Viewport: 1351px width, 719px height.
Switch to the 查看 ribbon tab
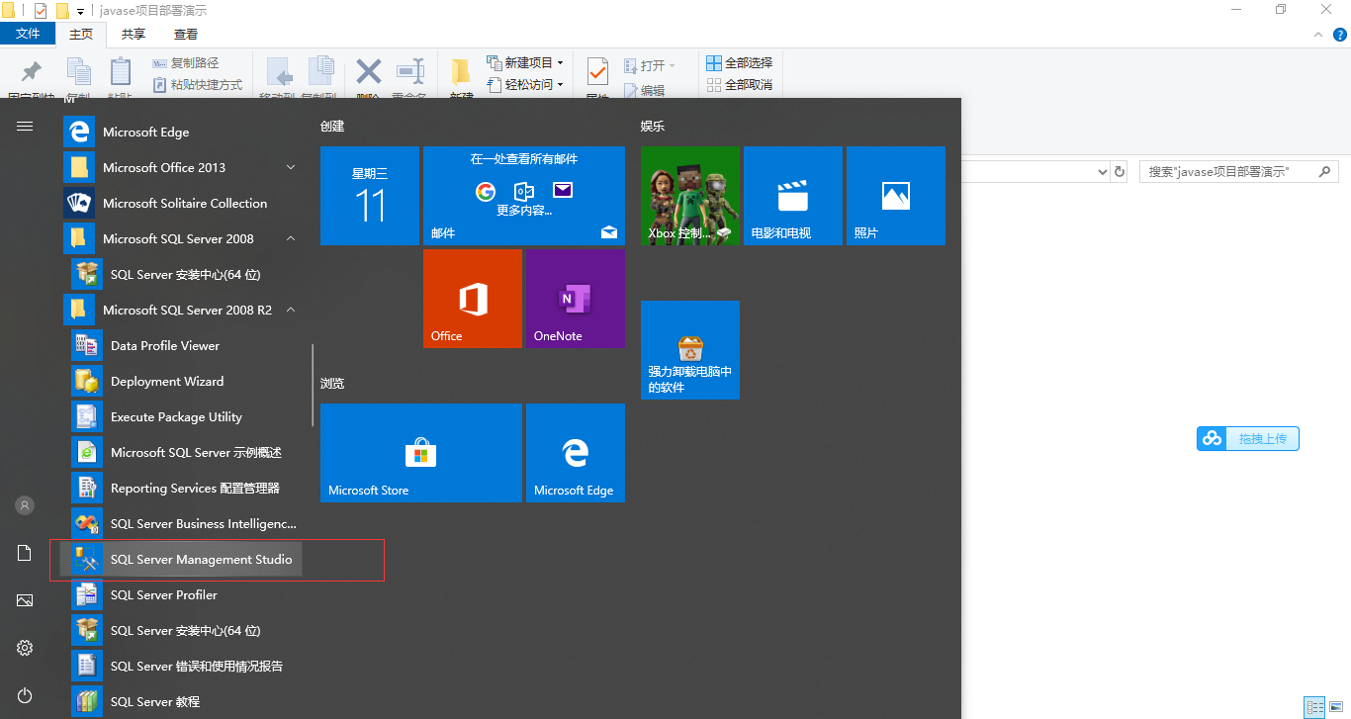(x=186, y=34)
